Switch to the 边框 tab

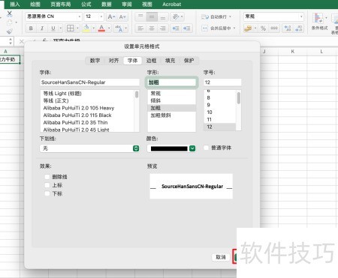pyautogui.click(x=151, y=61)
